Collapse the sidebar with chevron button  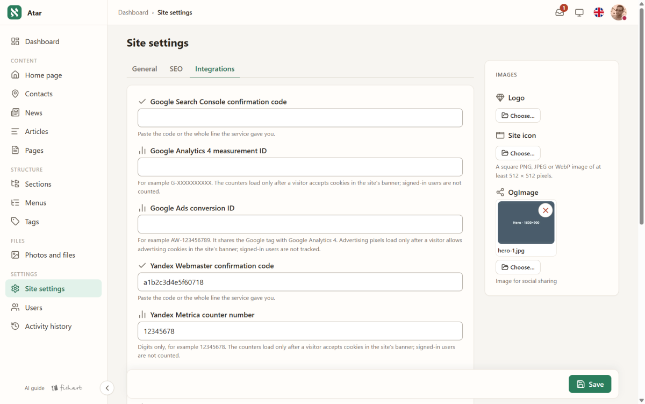107,388
